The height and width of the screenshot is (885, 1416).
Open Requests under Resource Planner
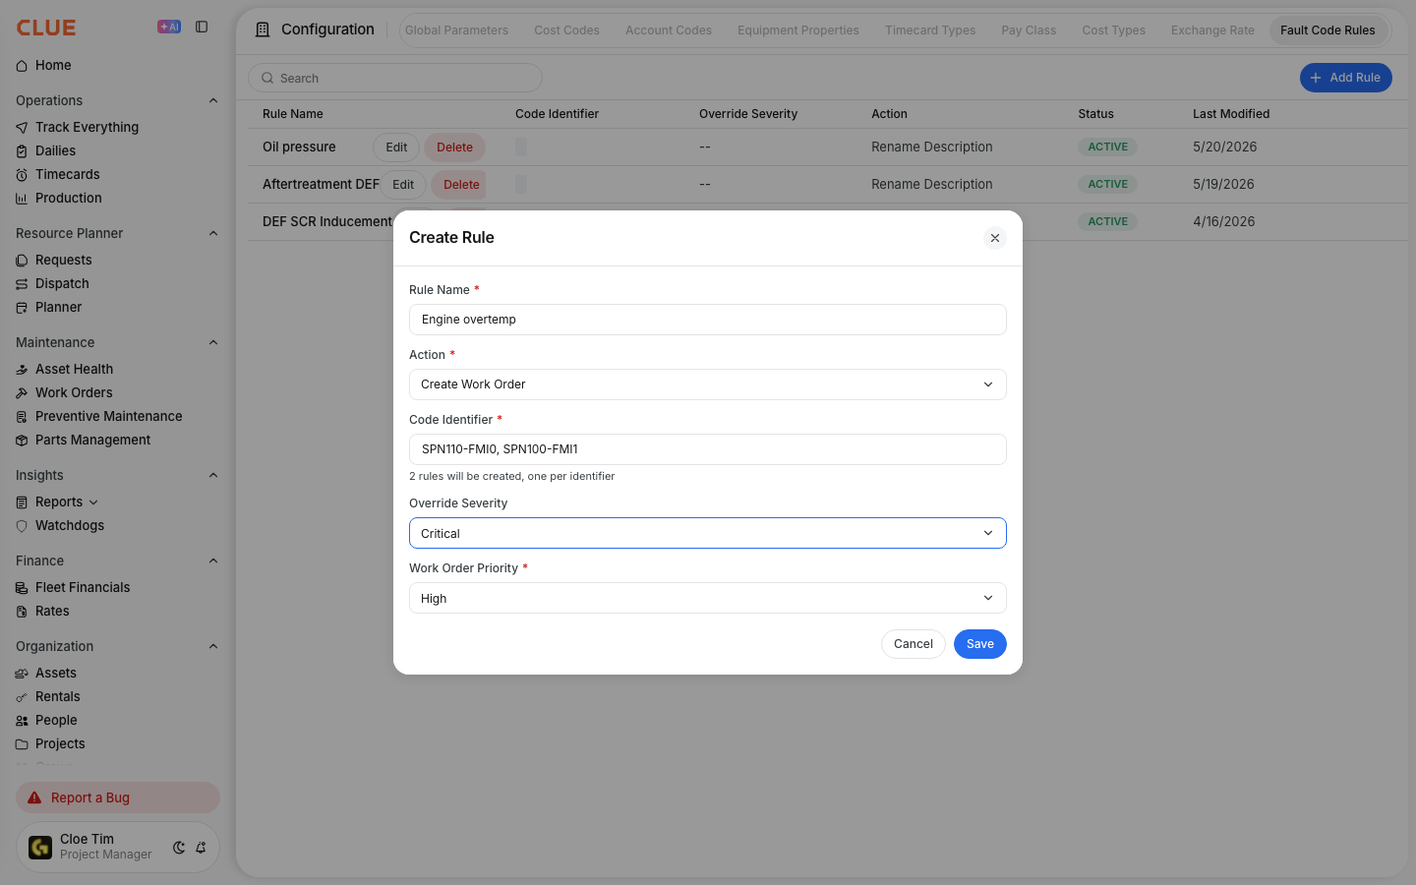tap(63, 260)
